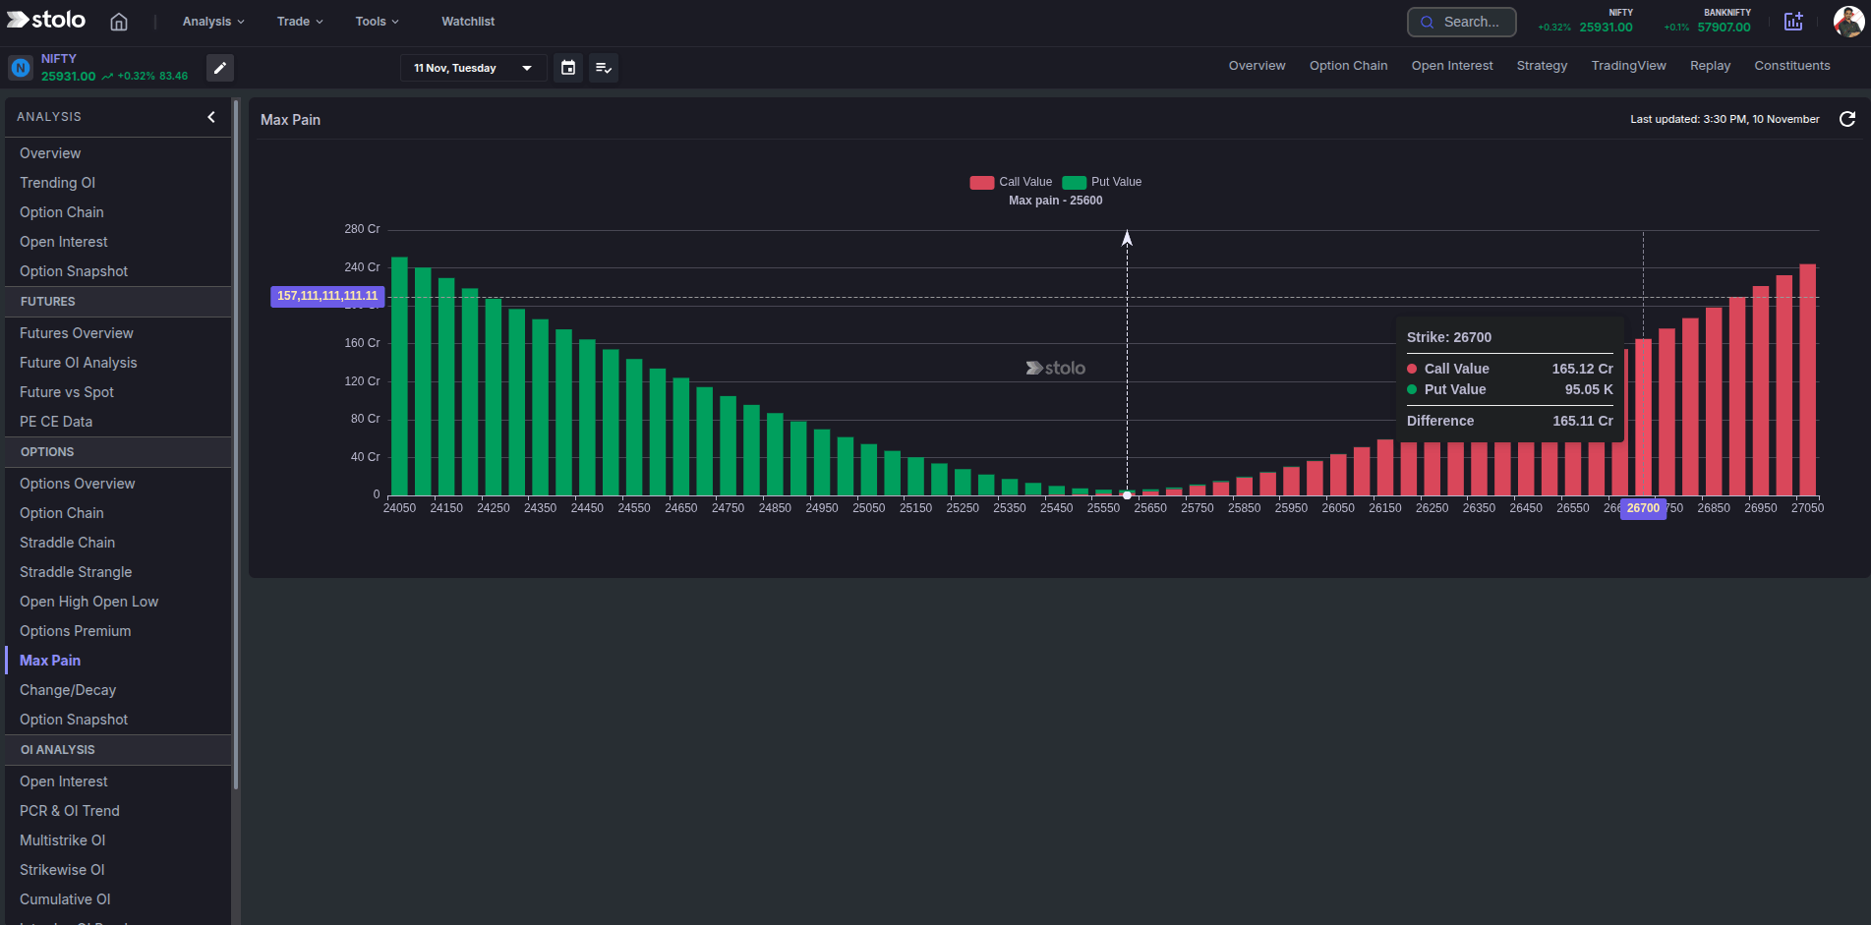Click the edit pencil icon next to NIFTY

tap(219, 68)
